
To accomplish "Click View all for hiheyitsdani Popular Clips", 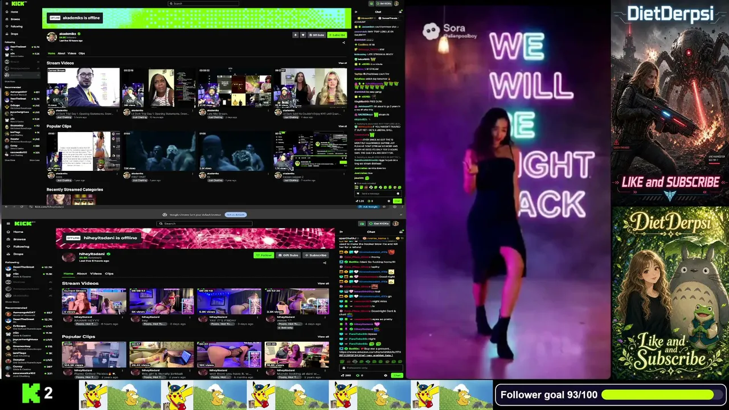I will point(323,337).
